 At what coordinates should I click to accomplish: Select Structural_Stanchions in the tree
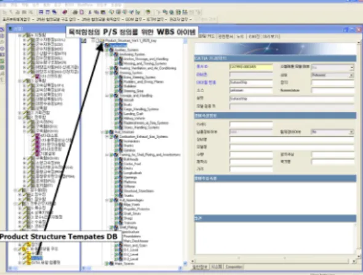click(x=138, y=191)
